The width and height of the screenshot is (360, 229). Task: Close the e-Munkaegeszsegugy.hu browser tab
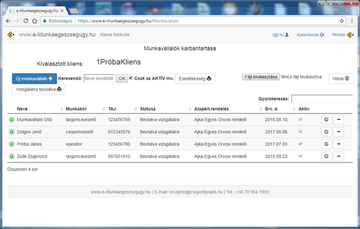[62, 11]
